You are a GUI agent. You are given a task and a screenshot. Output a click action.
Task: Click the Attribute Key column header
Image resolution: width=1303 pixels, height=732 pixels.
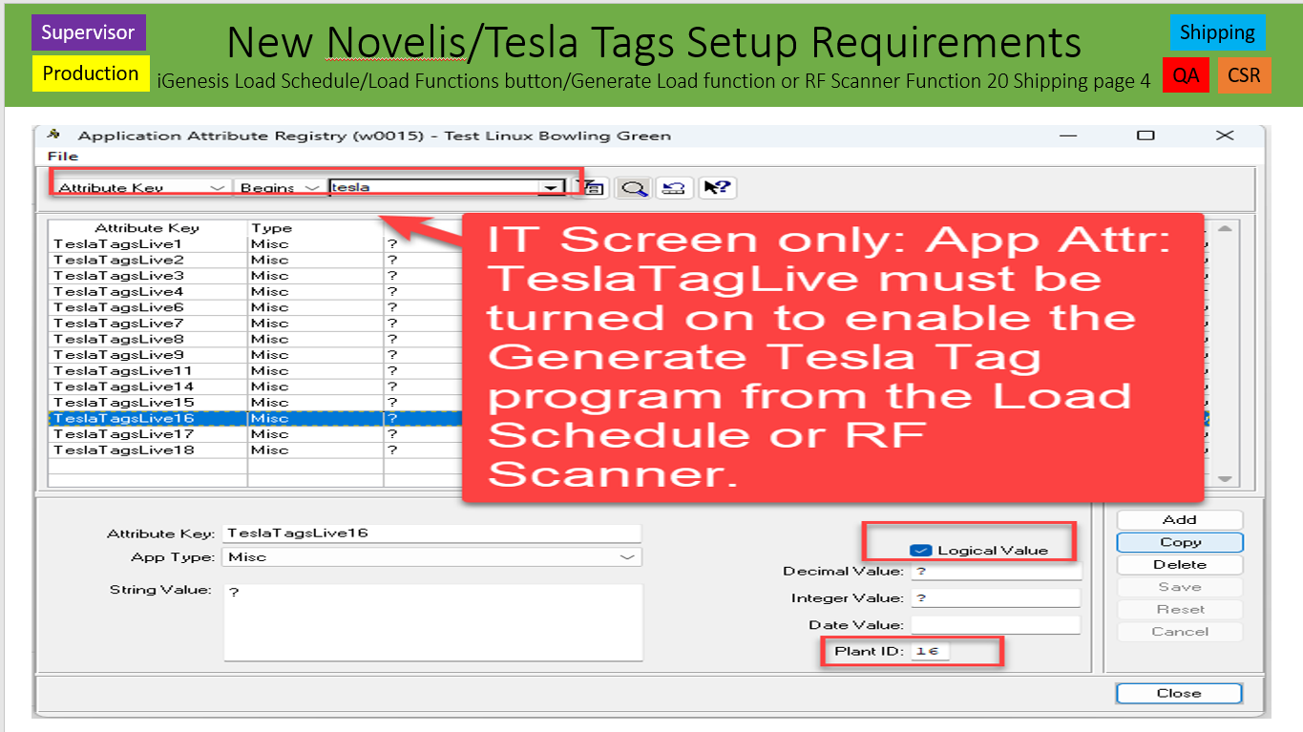(147, 228)
